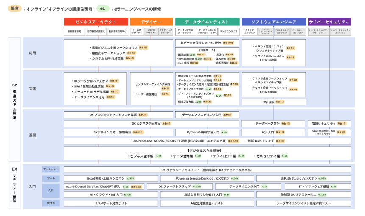This screenshot has width=365, height=216.
Task: Click the UX/UI デザイナー role box
Action: click(151, 31)
